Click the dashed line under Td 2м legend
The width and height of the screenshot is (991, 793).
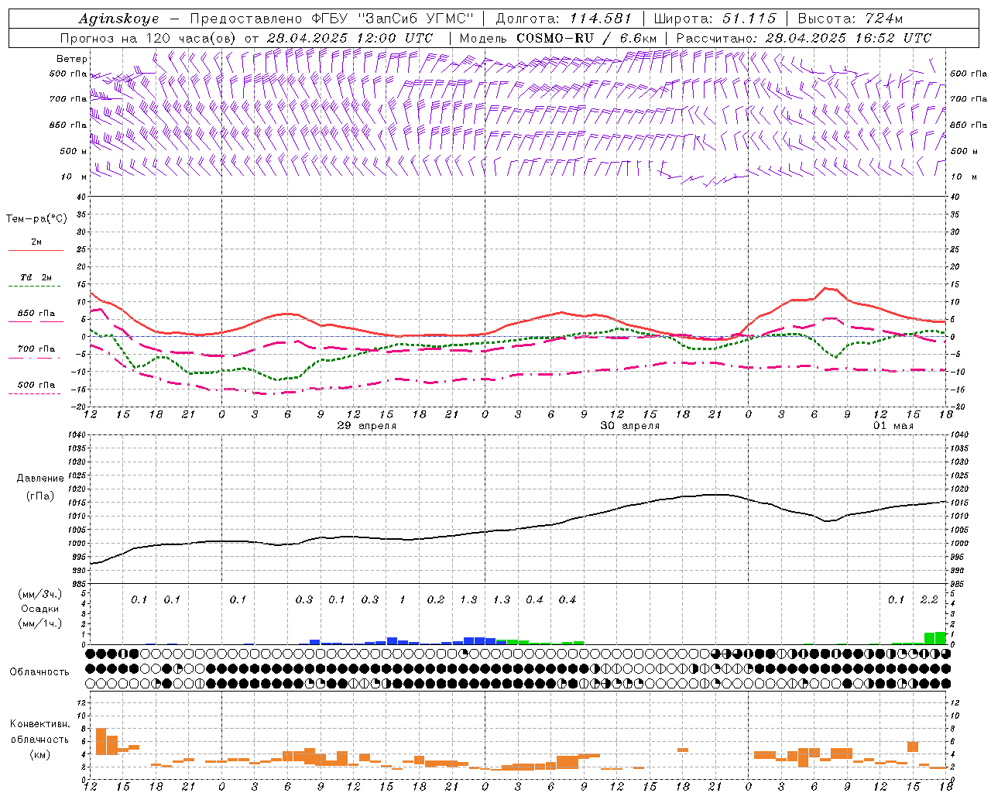[x=34, y=287]
